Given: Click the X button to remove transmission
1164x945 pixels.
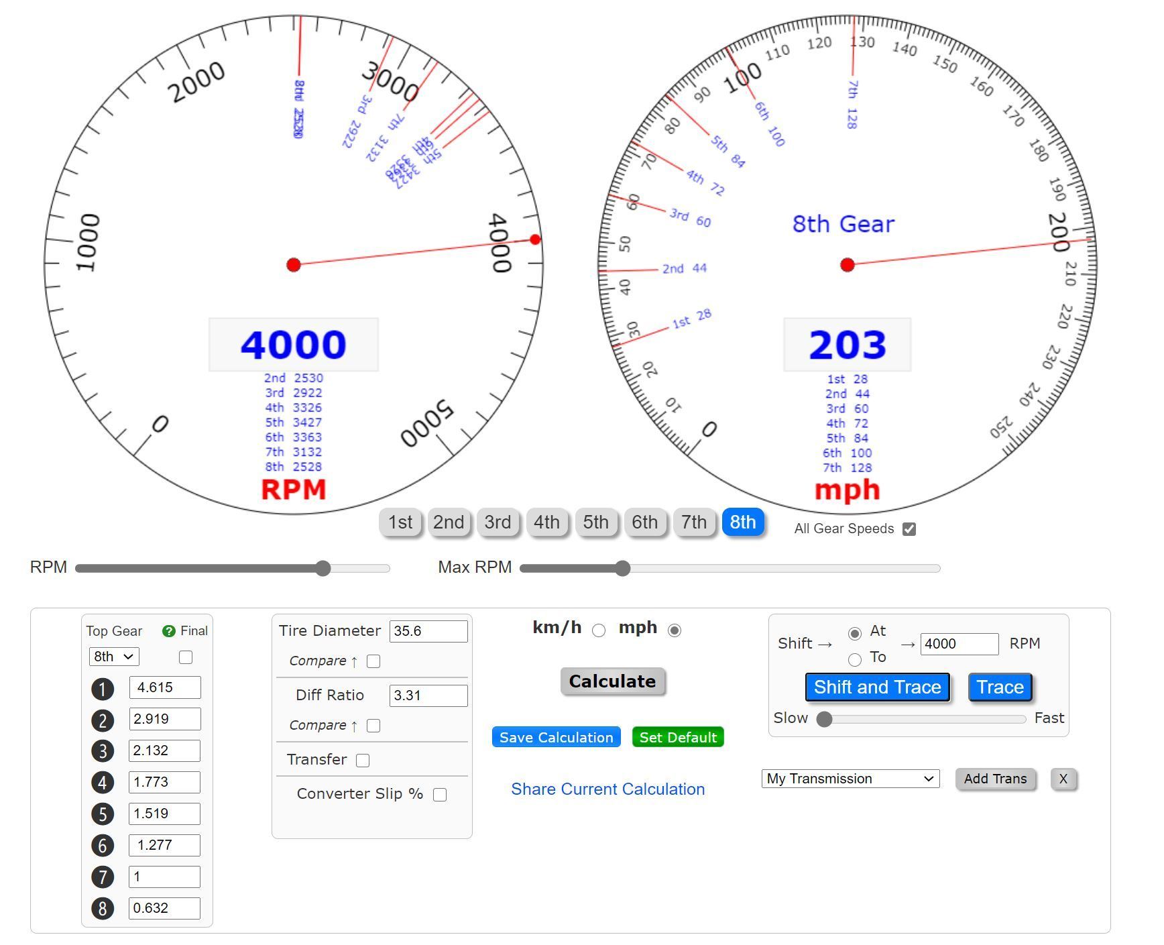Looking at the screenshot, I should click(x=1063, y=779).
